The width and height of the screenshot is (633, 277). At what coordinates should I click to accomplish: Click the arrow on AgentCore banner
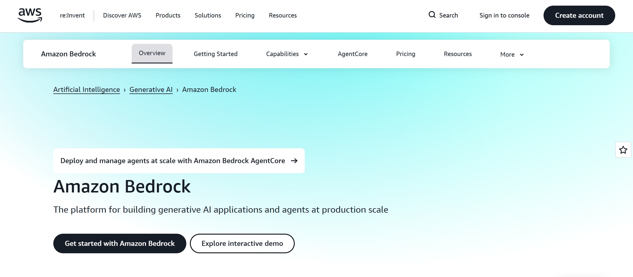point(294,161)
